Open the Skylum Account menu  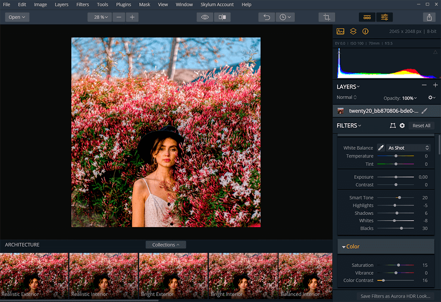pos(217,5)
